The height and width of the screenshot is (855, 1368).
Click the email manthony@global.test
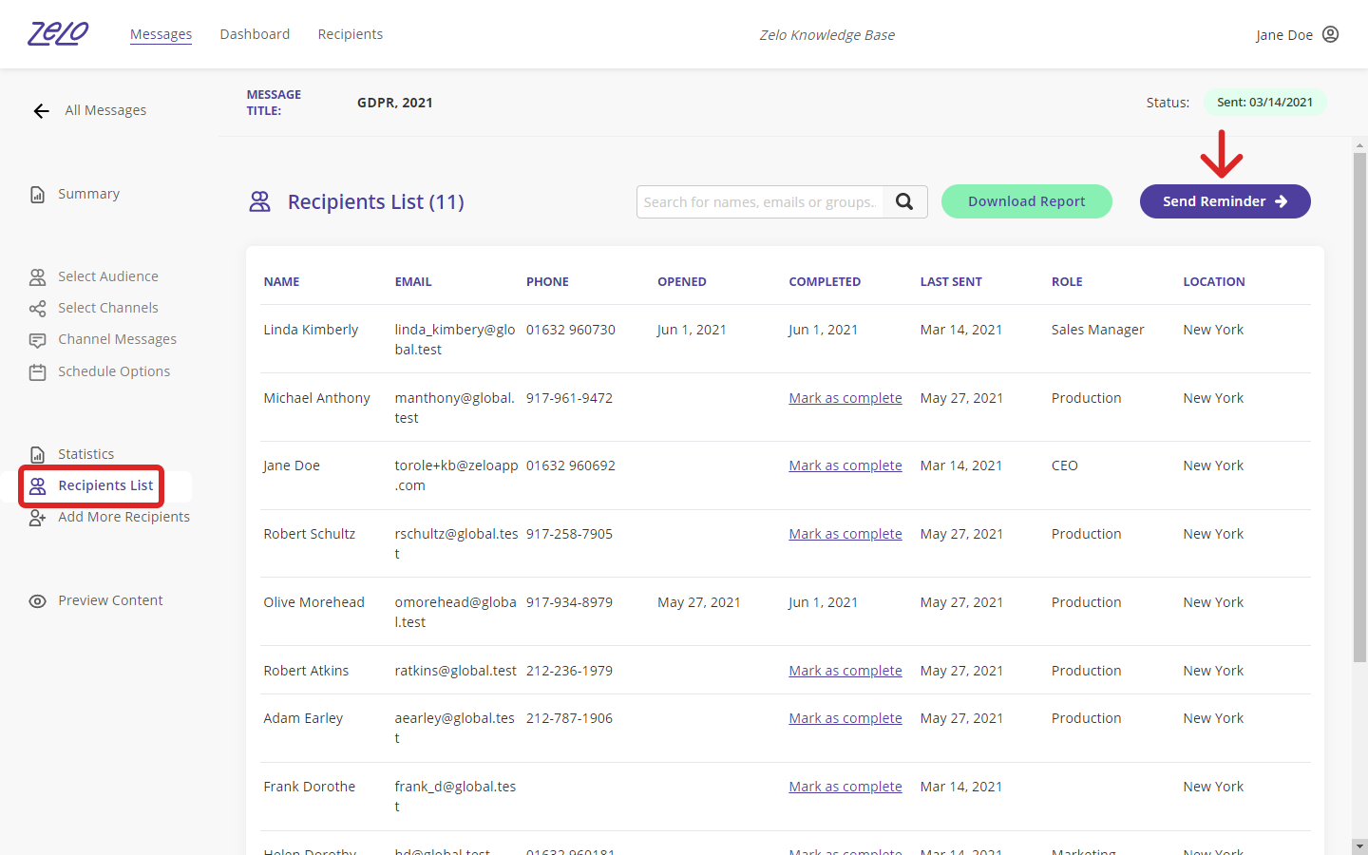(455, 408)
